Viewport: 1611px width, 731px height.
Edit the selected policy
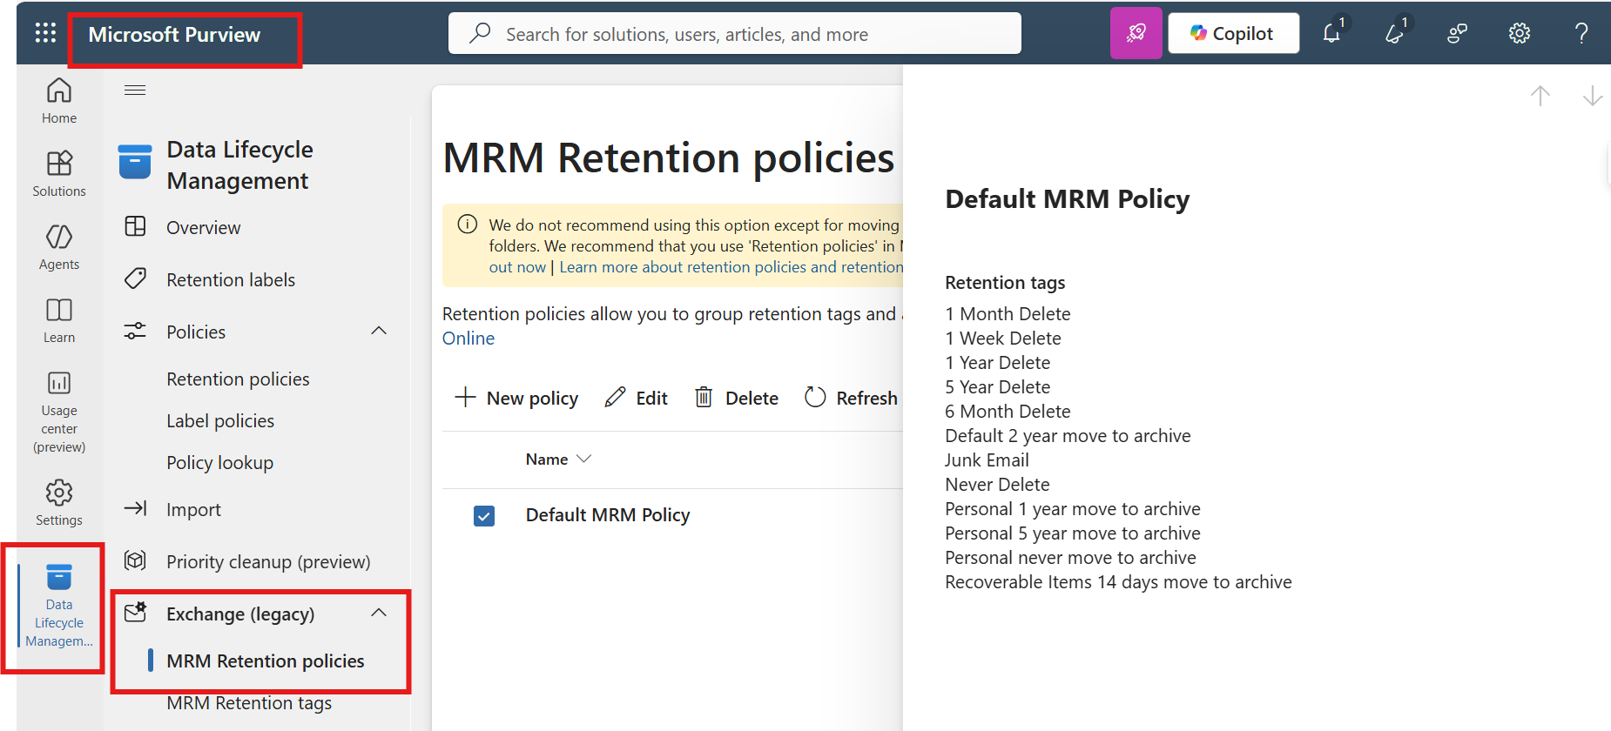(637, 398)
